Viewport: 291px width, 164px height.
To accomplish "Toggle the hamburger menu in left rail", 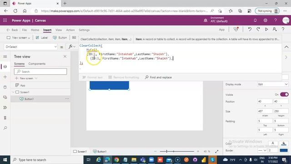I will 5,56.
